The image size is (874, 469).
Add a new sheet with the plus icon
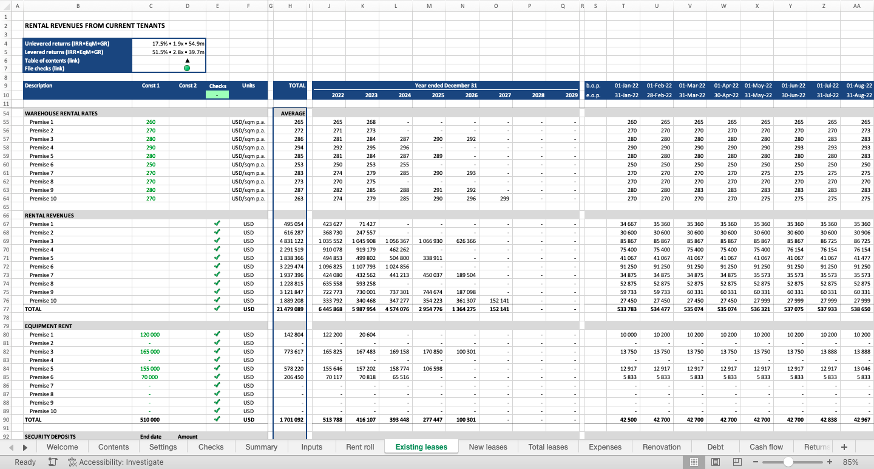point(844,447)
